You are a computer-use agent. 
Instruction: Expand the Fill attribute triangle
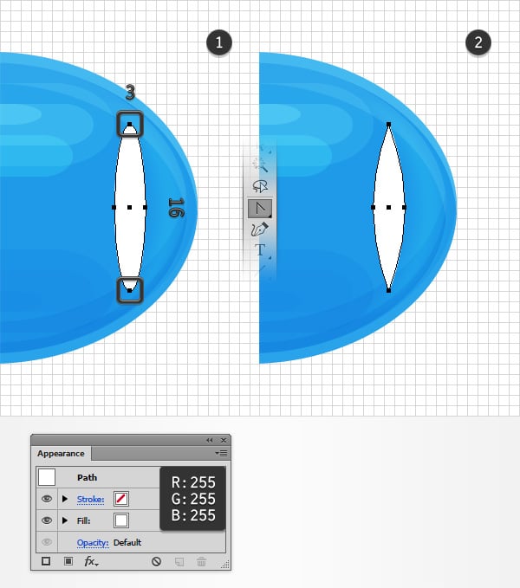65,520
